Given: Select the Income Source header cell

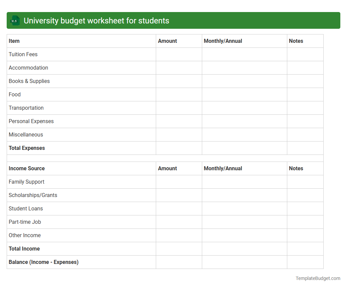Looking at the screenshot, I should (x=27, y=168).
